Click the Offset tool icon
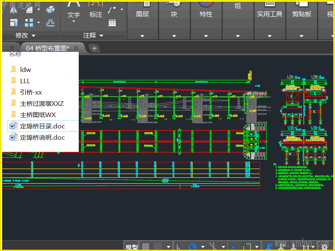 [50, 23]
